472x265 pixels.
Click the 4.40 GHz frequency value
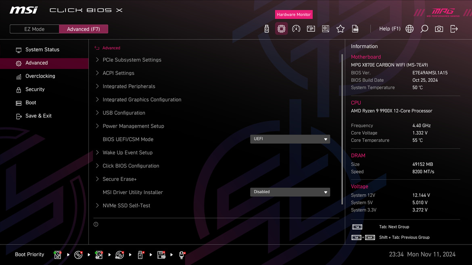[x=422, y=126]
